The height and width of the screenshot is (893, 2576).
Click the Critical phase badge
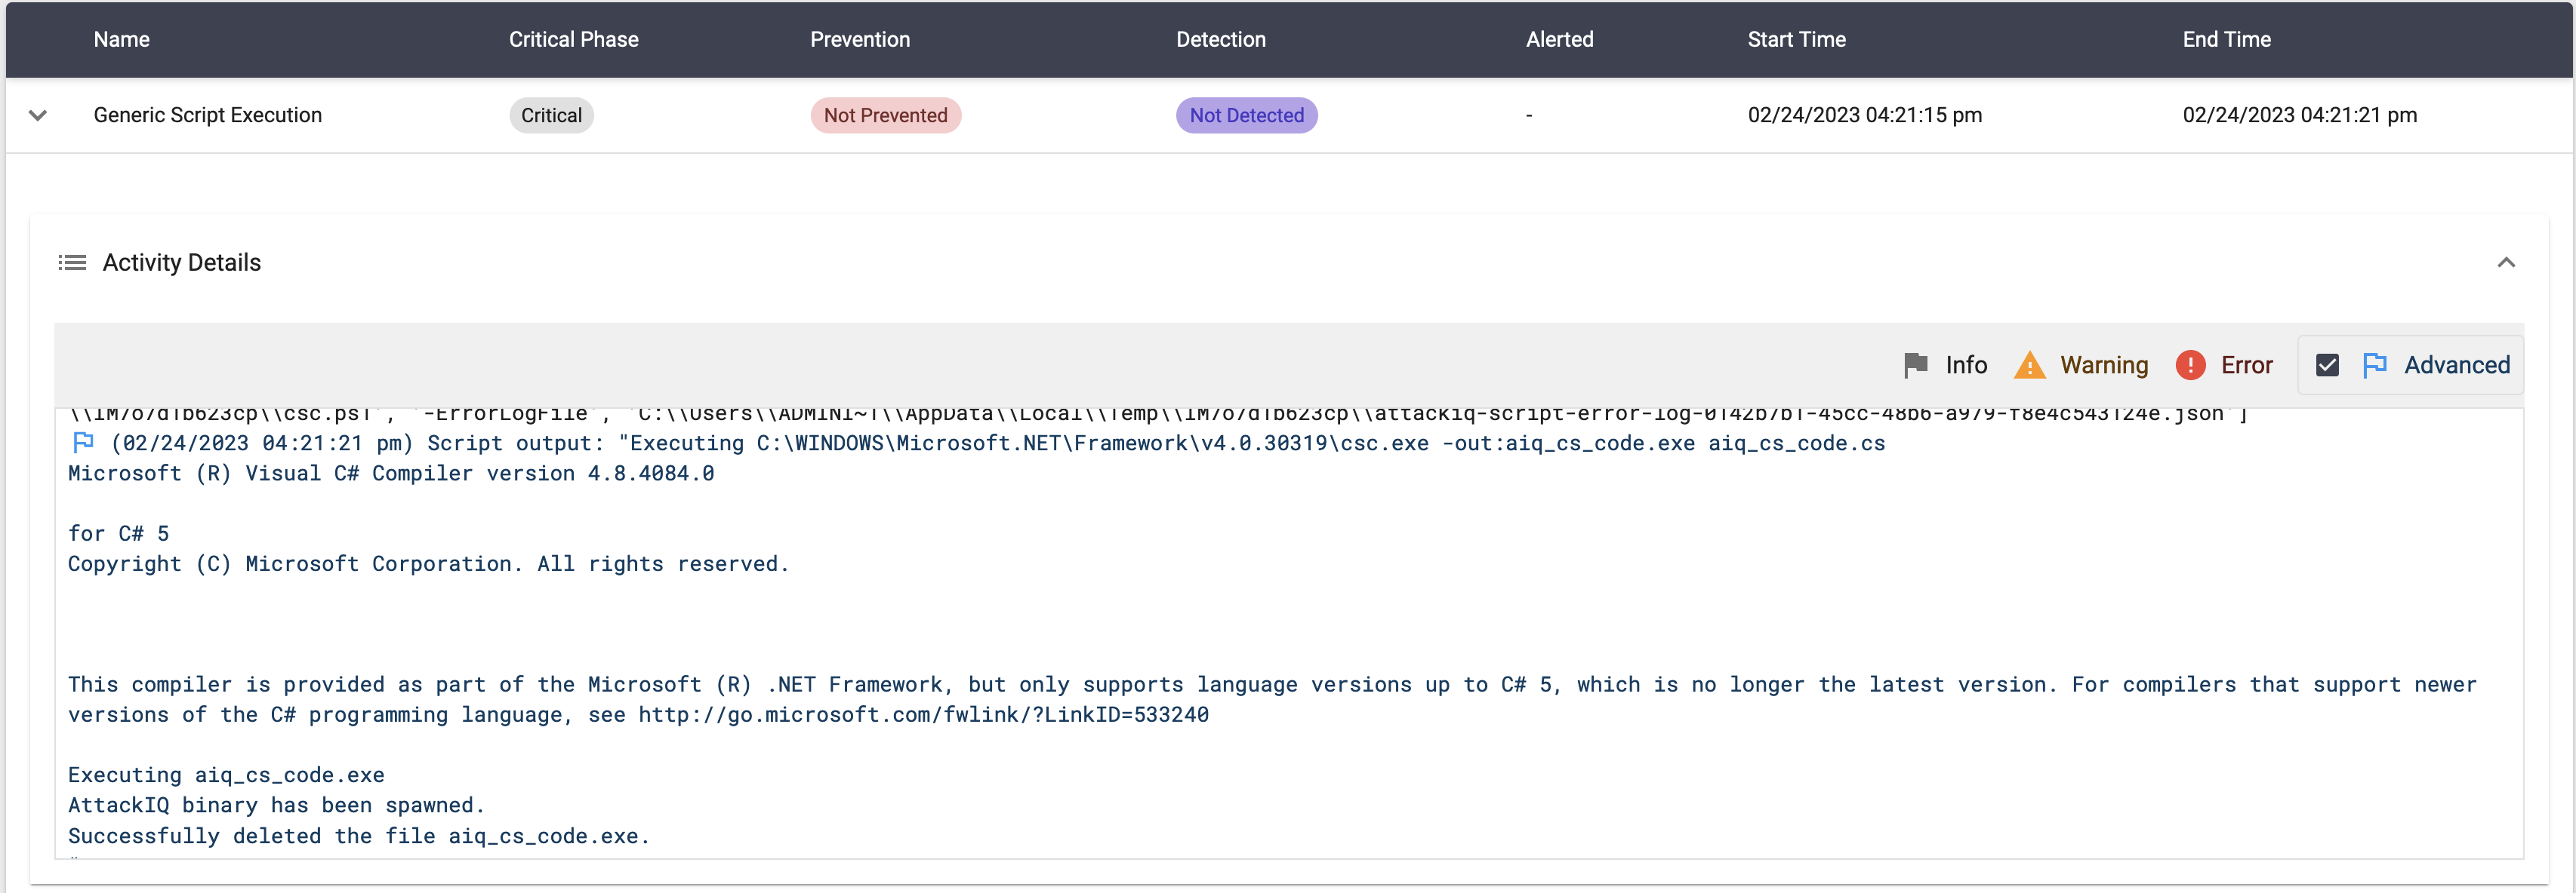[551, 116]
